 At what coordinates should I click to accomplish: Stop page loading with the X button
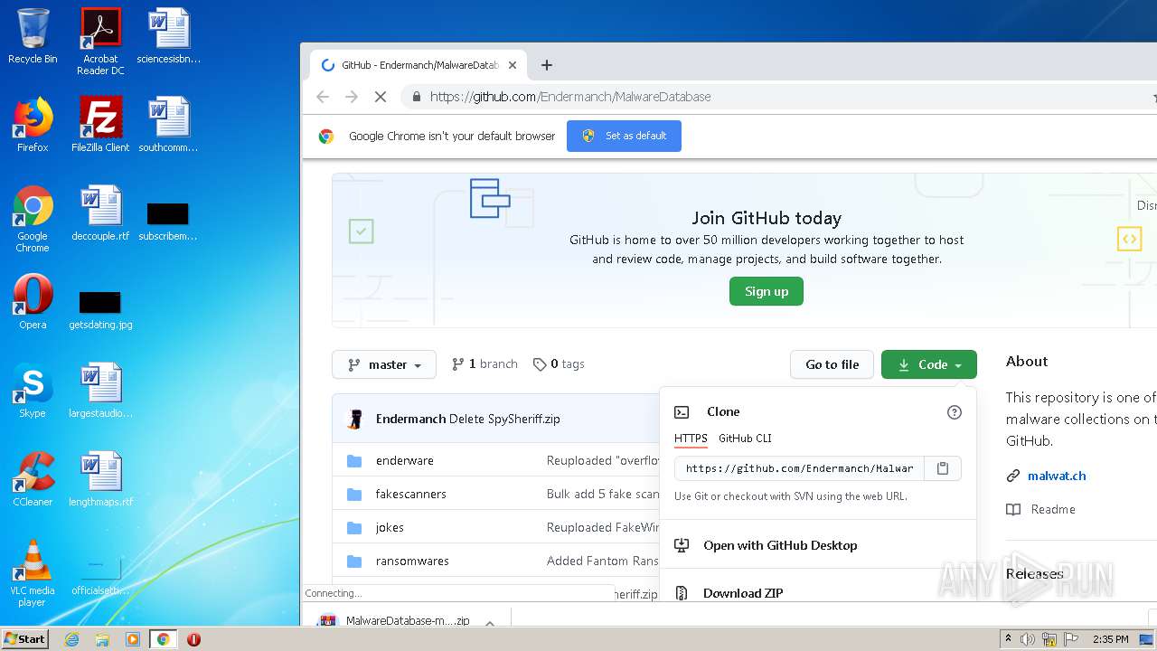[x=381, y=97]
